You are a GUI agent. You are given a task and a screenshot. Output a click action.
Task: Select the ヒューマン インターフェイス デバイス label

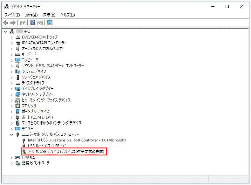click(x=46, y=100)
